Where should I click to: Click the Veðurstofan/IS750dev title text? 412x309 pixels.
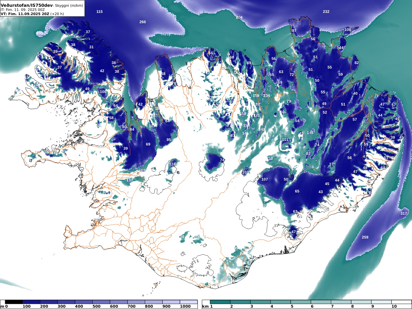coord(26,5)
